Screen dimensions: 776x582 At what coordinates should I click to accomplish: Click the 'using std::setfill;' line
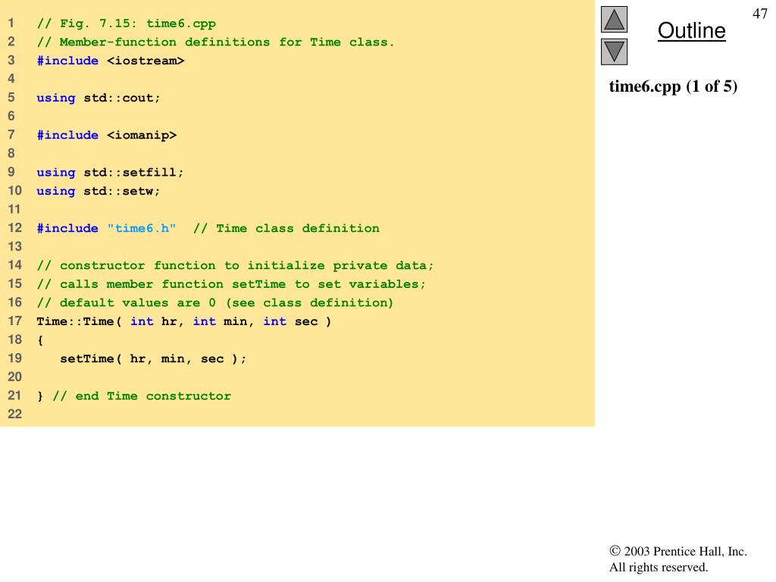pyautogui.click(x=110, y=172)
